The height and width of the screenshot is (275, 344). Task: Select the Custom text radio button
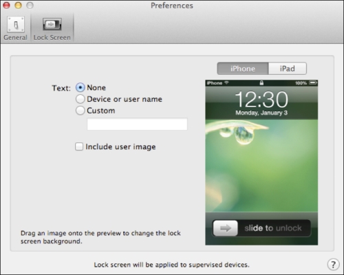pyautogui.click(x=80, y=111)
